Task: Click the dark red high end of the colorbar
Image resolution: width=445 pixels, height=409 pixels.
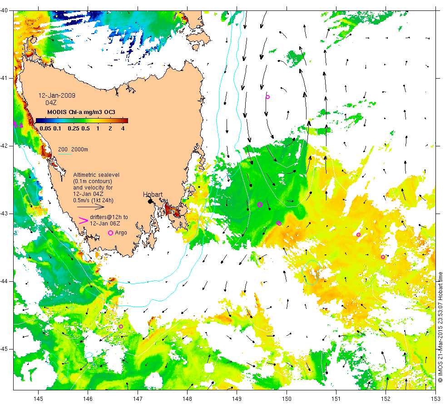Action: tap(125, 120)
